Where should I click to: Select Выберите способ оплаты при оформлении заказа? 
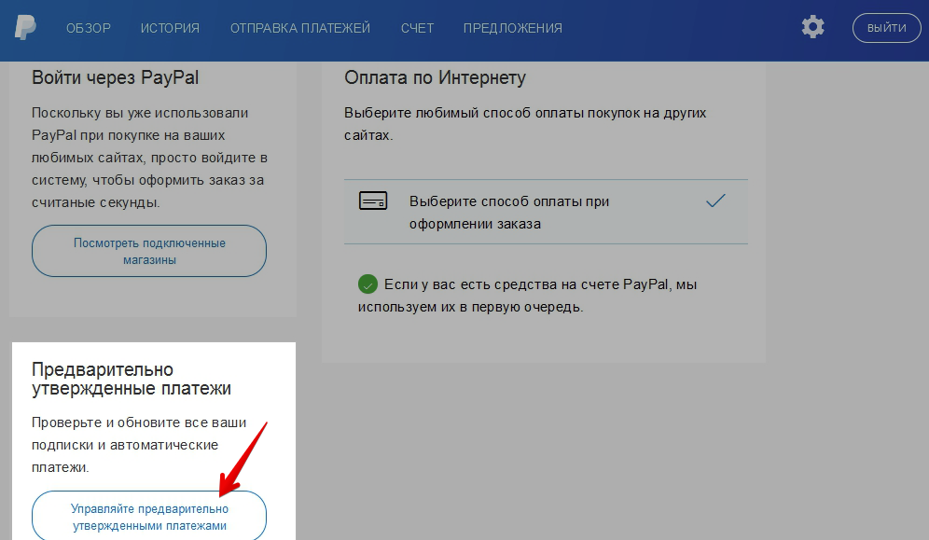click(546, 212)
